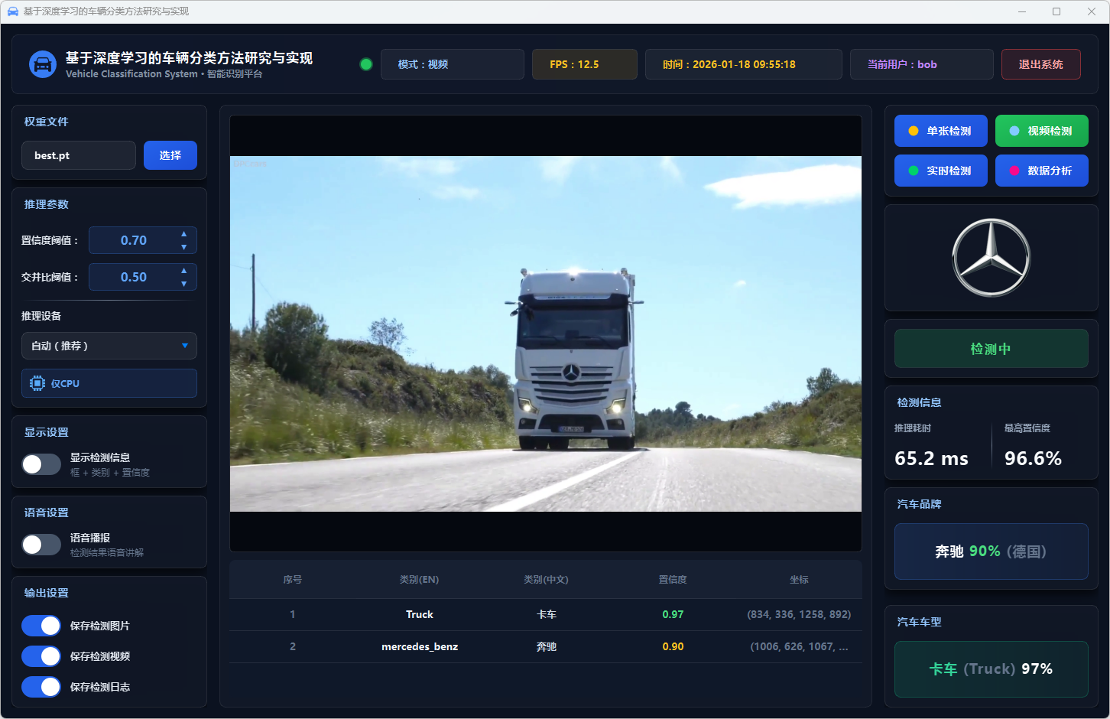Click the 类别(EN) column header

click(419, 580)
